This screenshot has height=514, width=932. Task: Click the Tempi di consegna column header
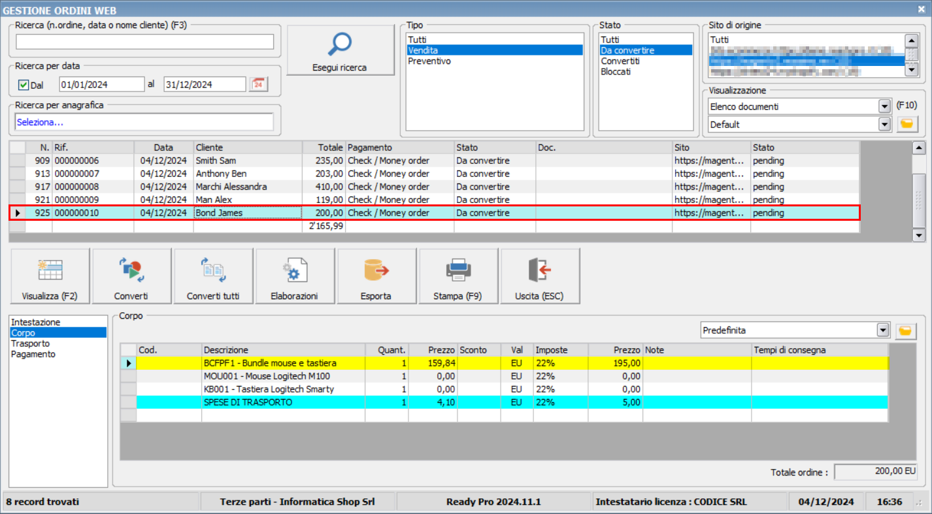coord(820,350)
